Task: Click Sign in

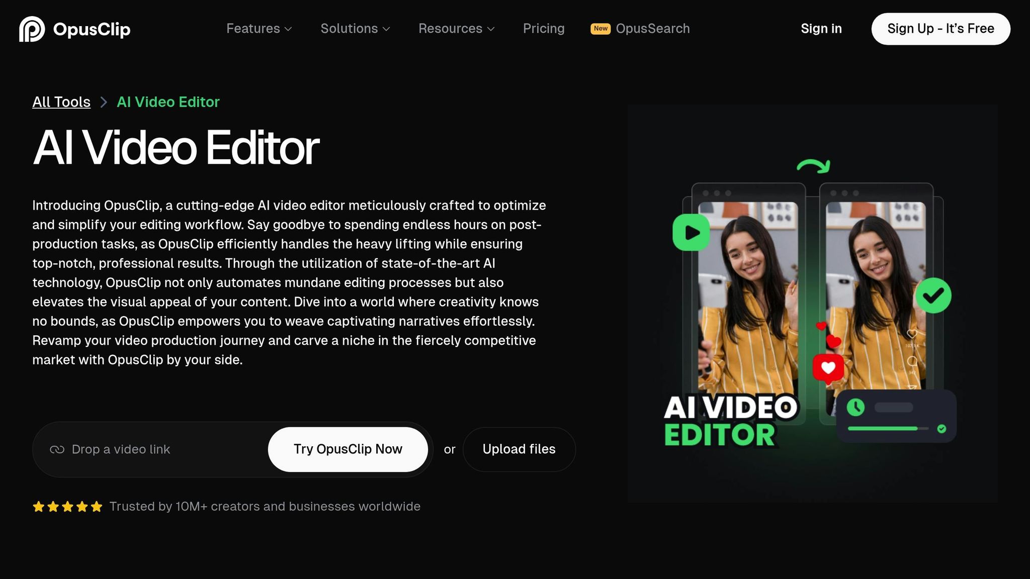Action: (821, 29)
